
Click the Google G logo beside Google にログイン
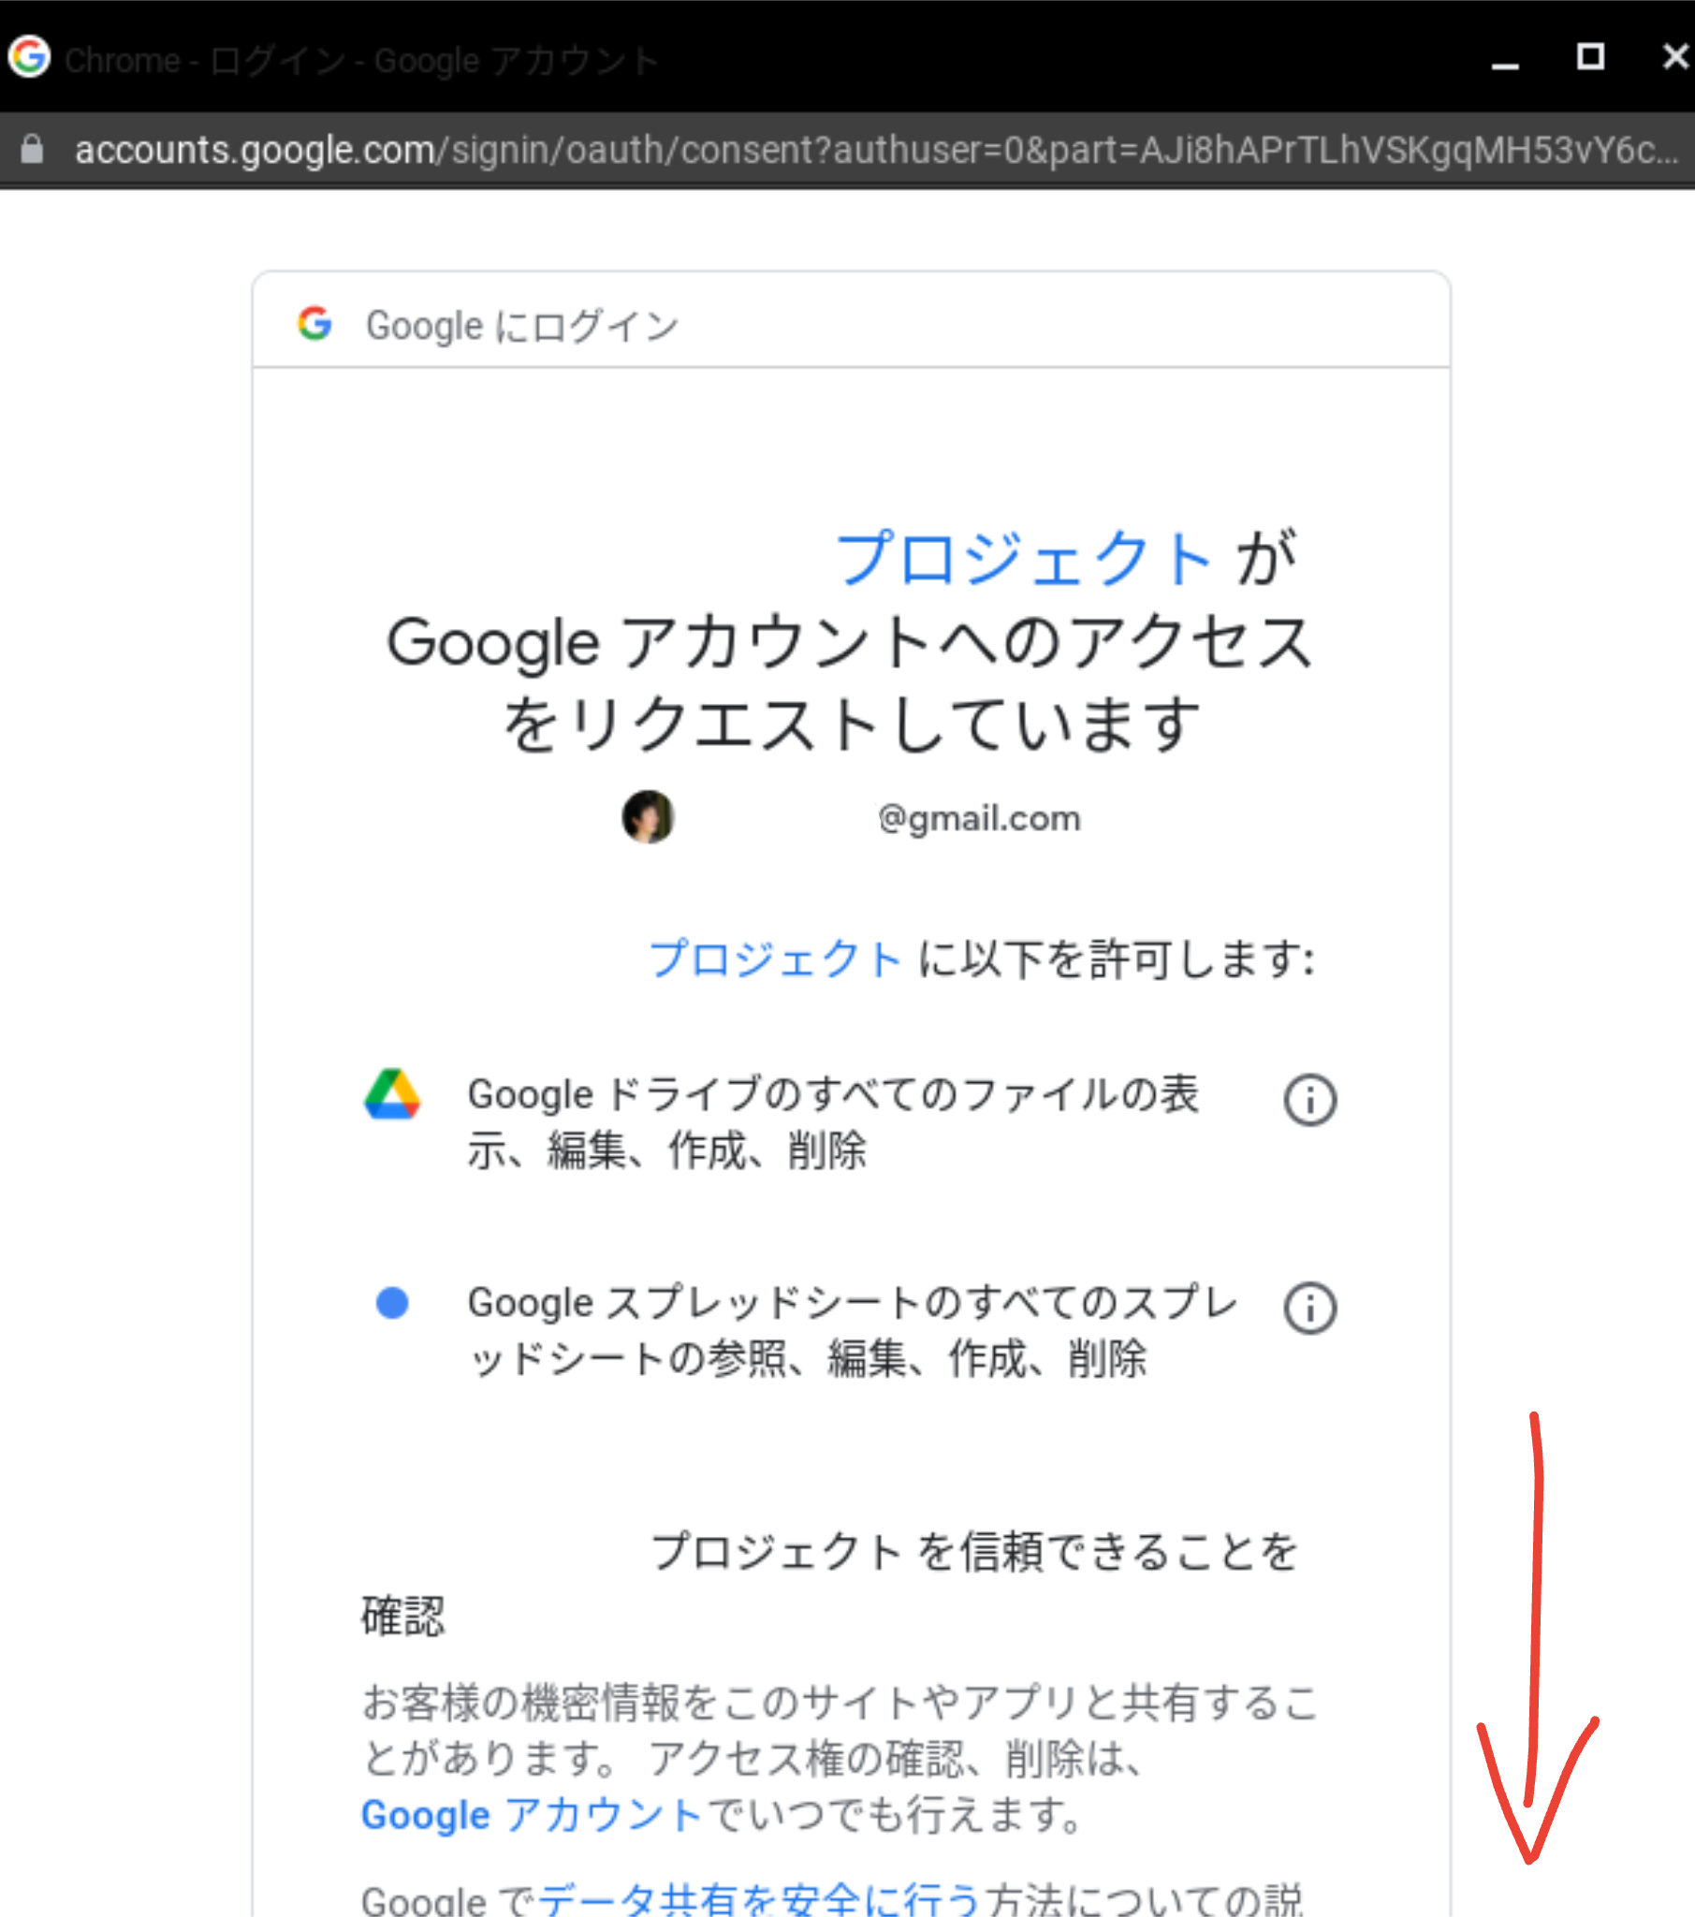point(314,325)
